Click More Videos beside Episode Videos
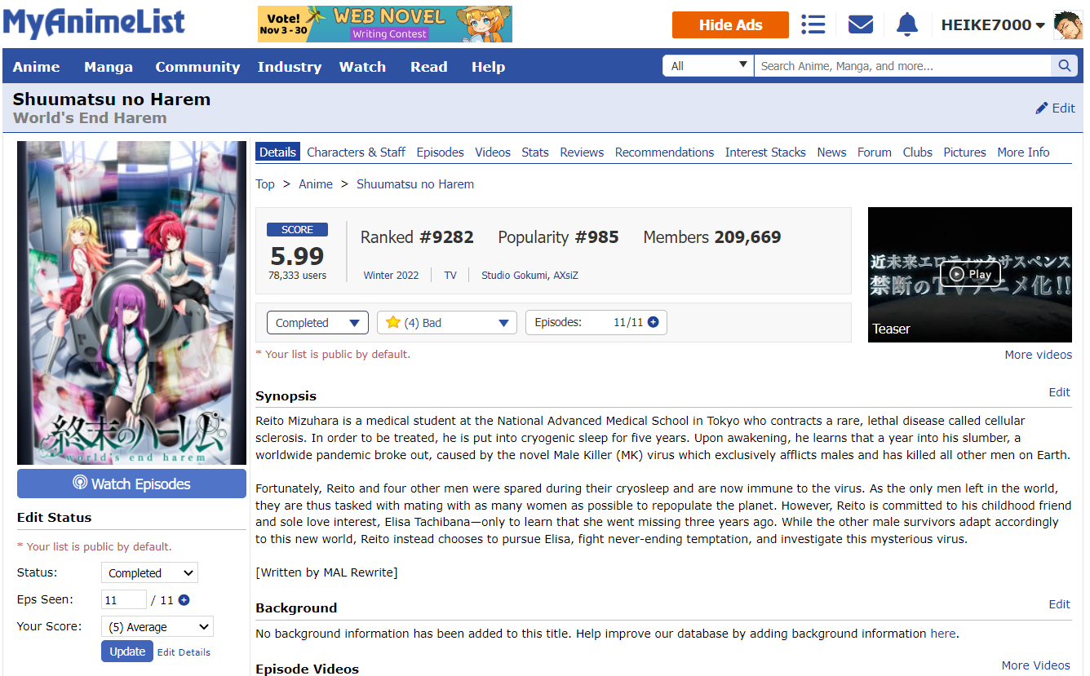The height and width of the screenshot is (676, 1090). point(1036,665)
